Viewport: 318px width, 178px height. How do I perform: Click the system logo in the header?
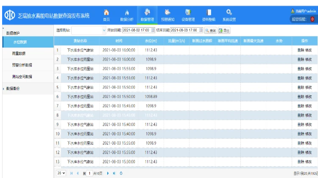pyautogui.click(x=10, y=15)
